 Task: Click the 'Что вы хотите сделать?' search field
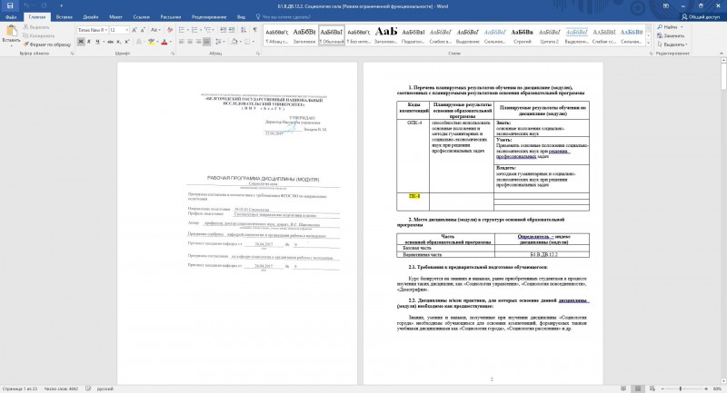click(x=286, y=17)
